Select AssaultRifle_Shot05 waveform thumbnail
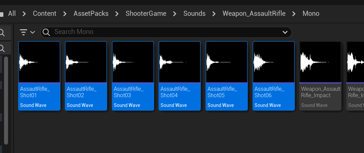 [x=226, y=62]
